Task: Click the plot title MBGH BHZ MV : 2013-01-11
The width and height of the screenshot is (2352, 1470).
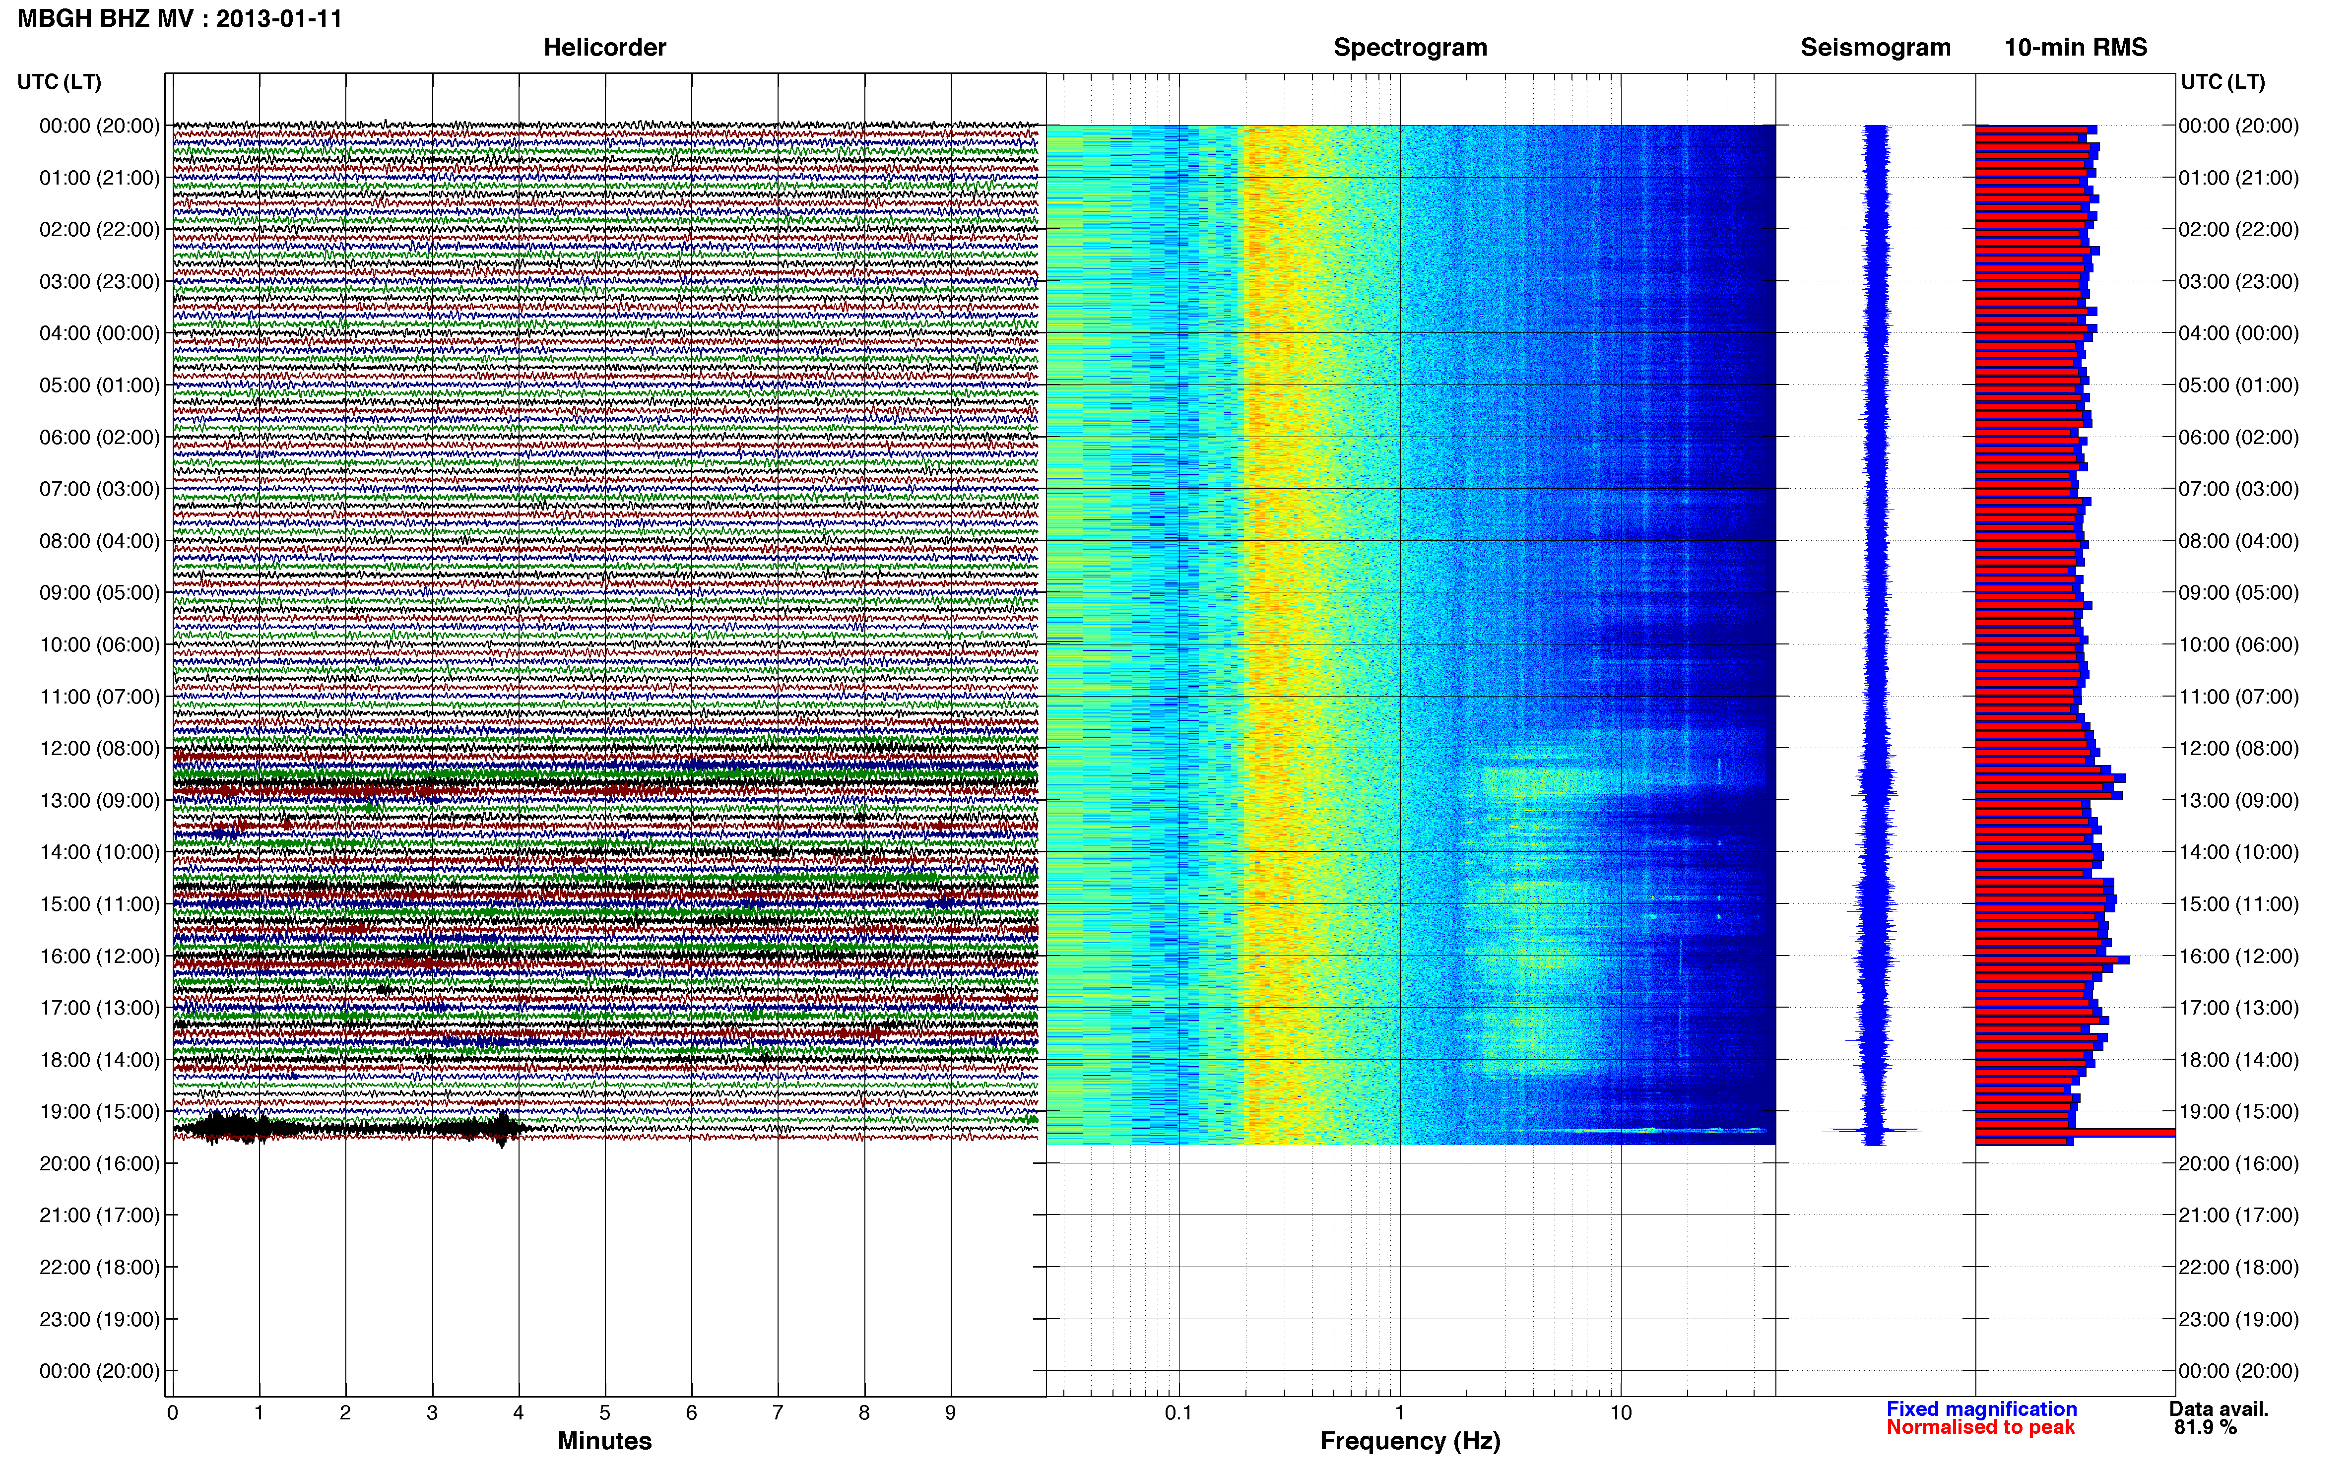Action: [x=180, y=18]
